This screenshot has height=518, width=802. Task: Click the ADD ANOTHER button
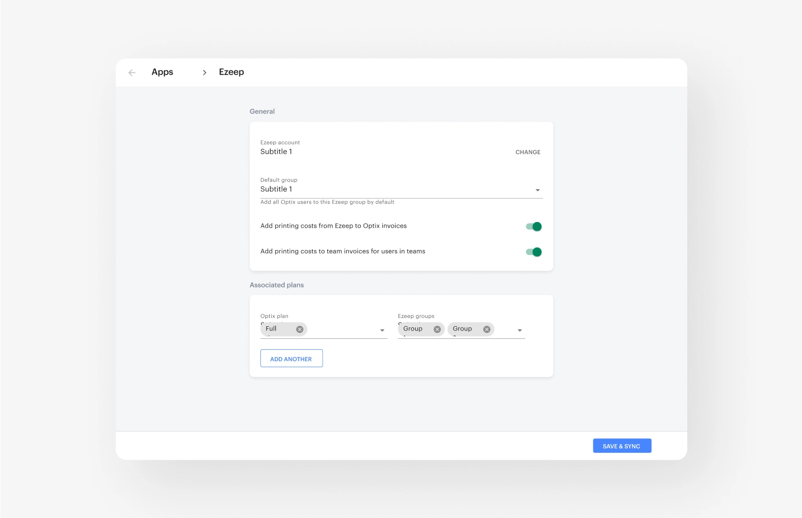pos(291,359)
